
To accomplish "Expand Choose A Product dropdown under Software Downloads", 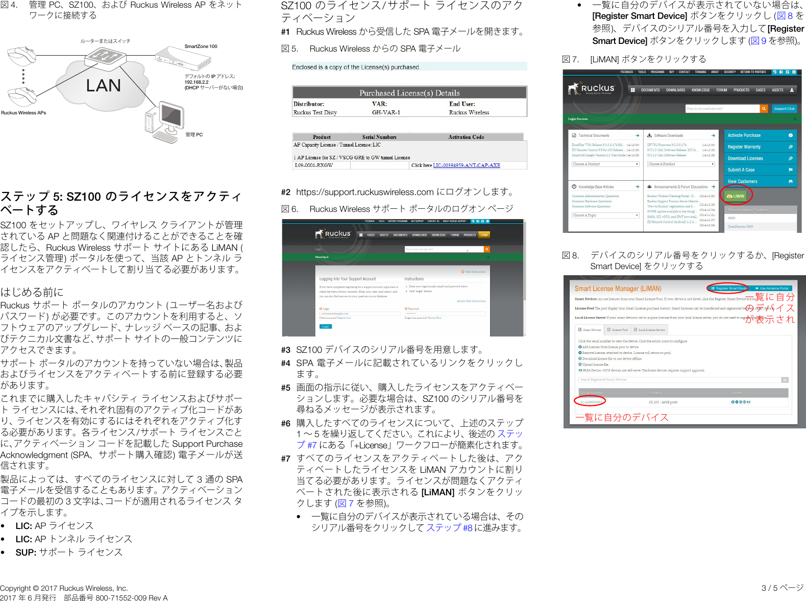I will click(x=681, y=164).
